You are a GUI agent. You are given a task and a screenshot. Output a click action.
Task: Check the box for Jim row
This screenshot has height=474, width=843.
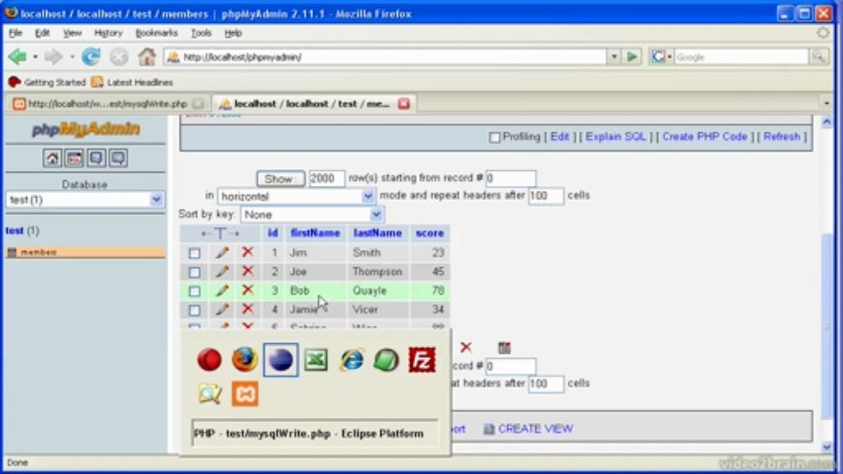(x=194, y=253)
